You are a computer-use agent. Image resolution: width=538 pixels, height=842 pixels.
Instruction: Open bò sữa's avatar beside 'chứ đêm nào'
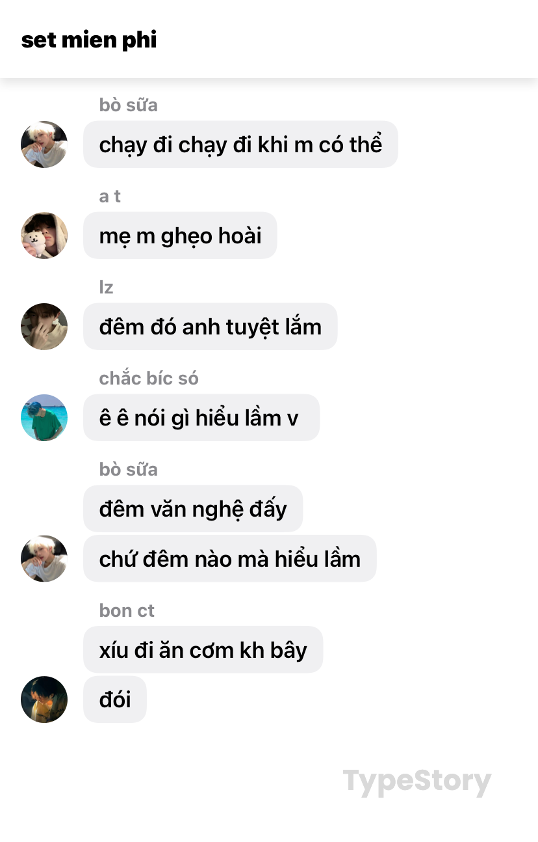44,558
